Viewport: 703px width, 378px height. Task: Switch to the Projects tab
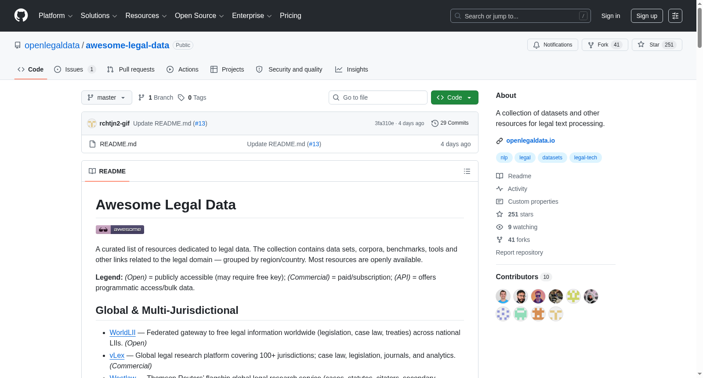pos(227,69)
